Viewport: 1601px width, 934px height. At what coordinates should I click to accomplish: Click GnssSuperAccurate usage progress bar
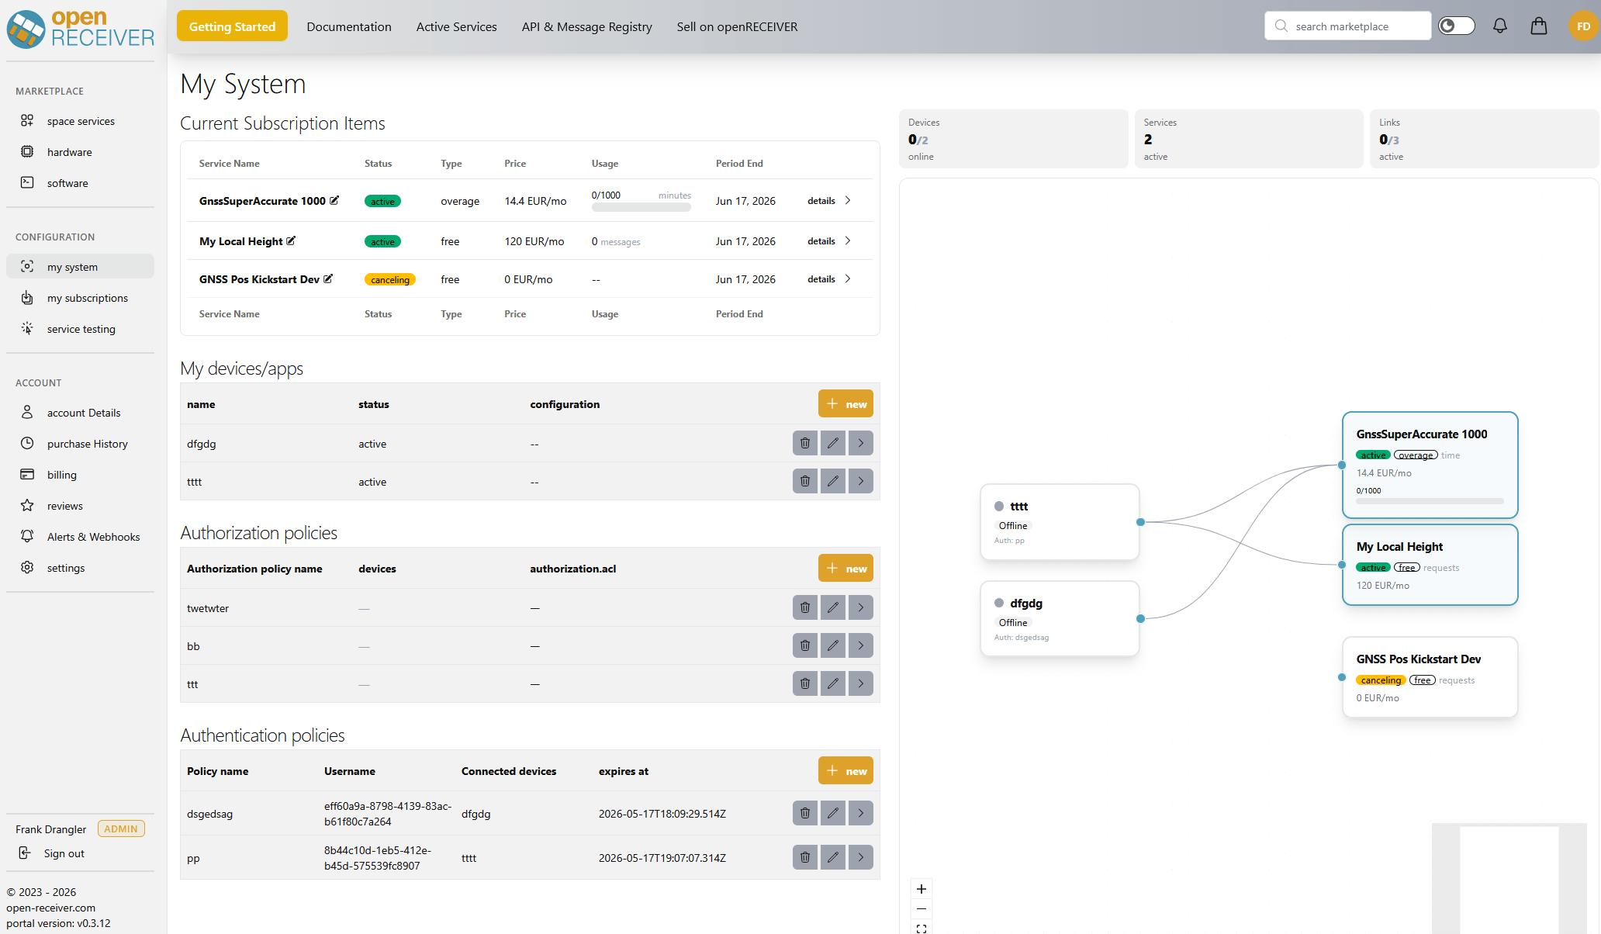coord(641,207)
